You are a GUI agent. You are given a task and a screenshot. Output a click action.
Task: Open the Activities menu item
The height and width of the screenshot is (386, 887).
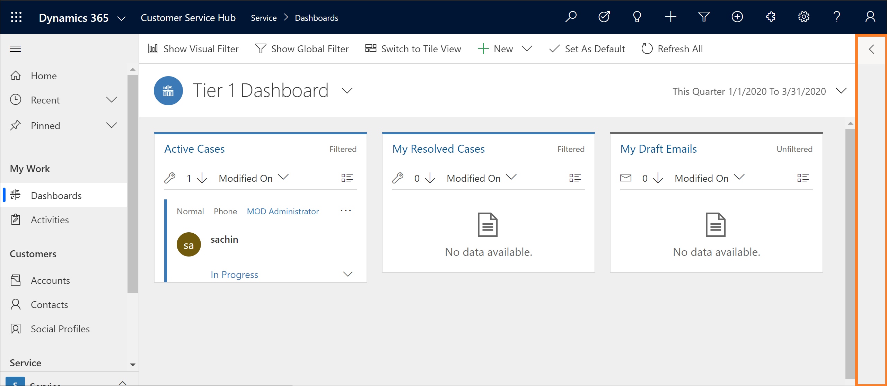click(x=50, y=219)
